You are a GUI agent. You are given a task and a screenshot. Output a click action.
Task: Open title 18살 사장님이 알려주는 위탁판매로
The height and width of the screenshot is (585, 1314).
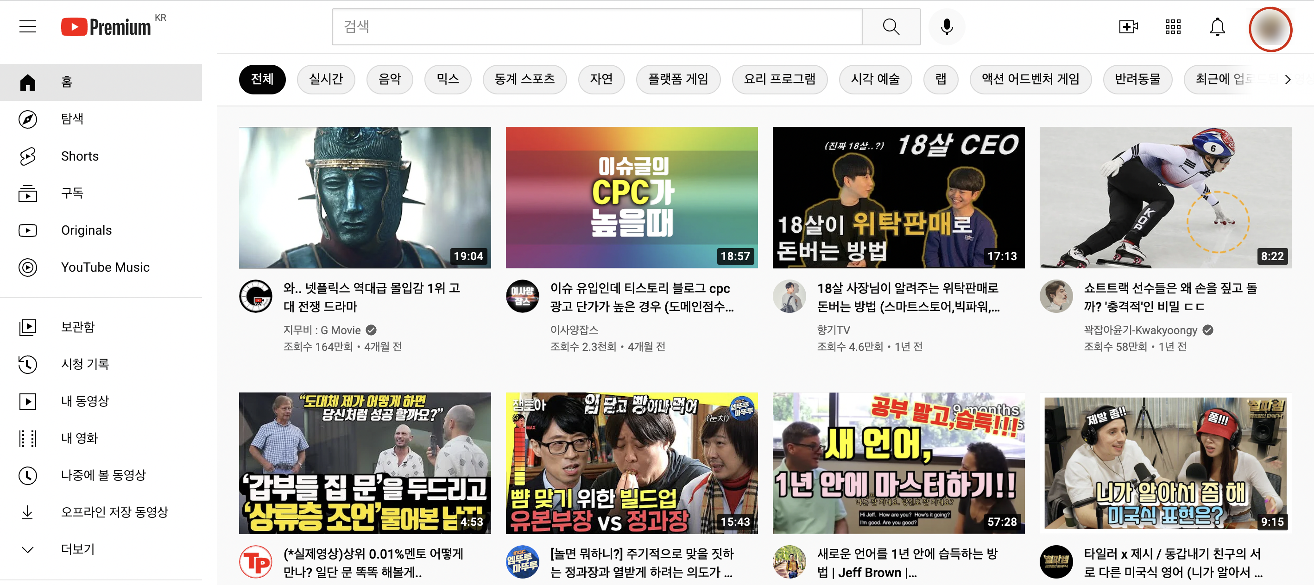[908, 297]
